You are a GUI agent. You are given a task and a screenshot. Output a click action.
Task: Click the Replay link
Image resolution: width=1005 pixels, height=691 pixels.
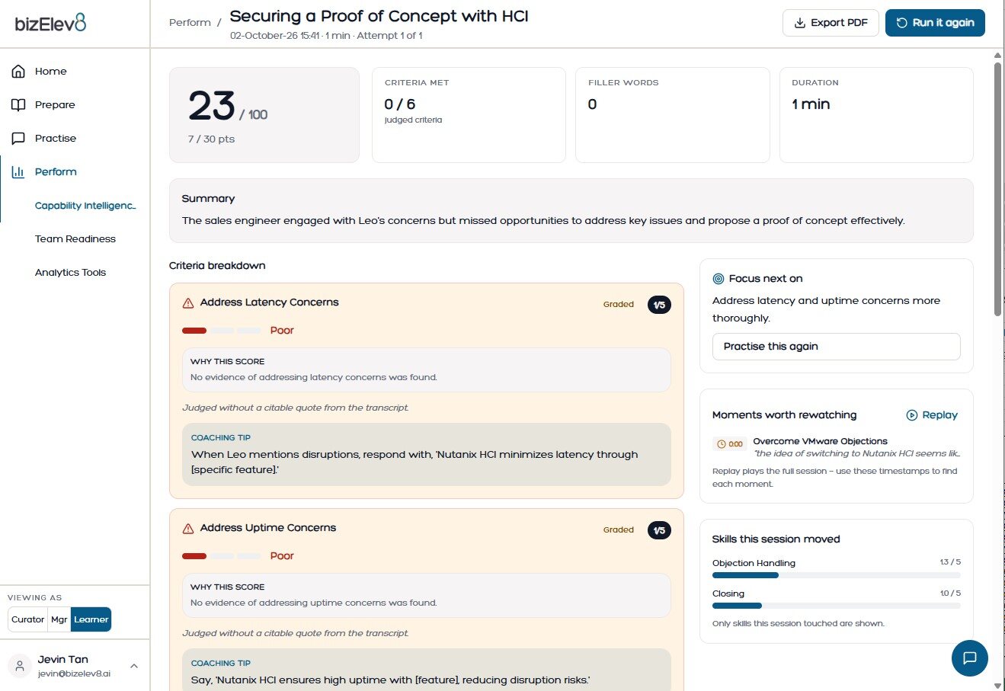pos(932,415)
